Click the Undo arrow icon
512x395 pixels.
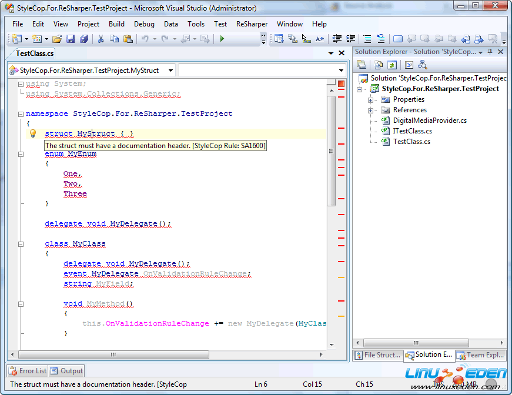click(x=145, y=39)
